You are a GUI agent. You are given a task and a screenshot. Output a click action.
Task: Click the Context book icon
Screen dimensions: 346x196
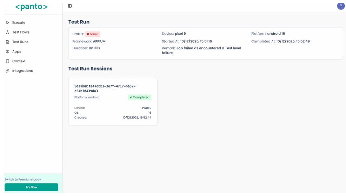click(7, 61)
